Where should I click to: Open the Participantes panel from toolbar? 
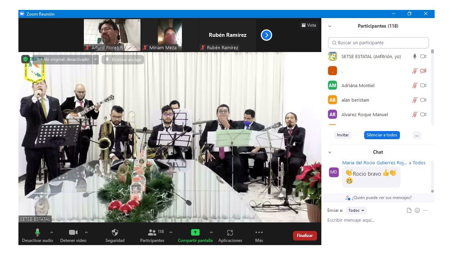point(152,233)
